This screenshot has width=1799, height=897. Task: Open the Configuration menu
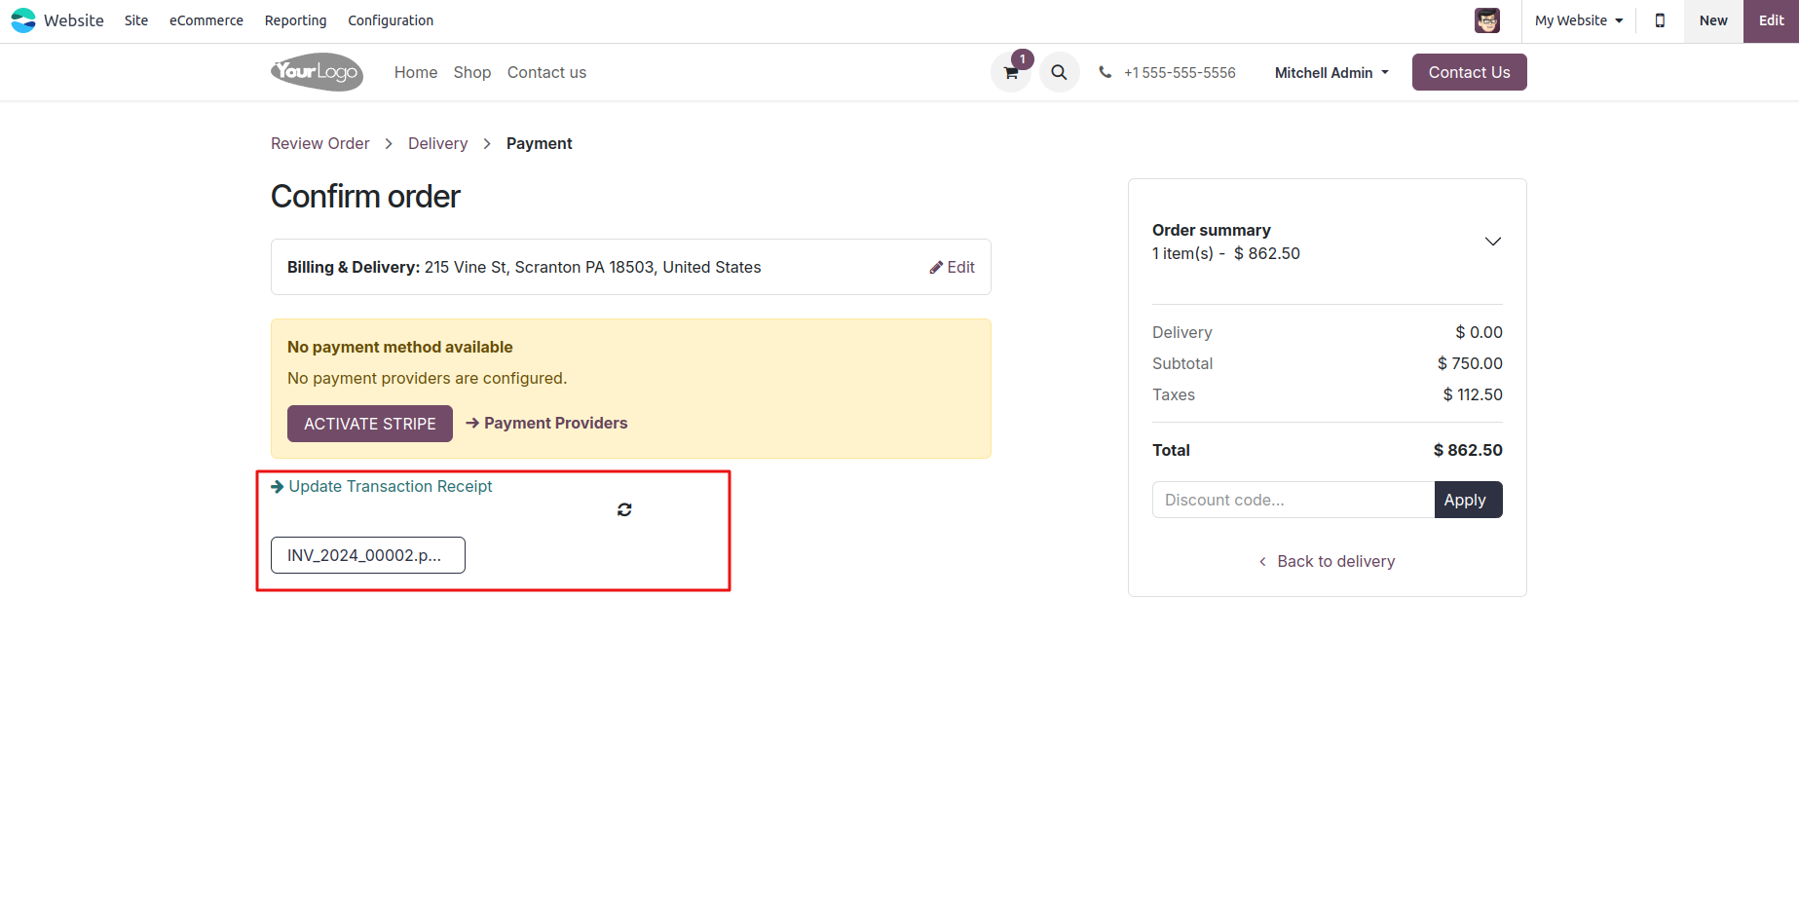[x=391, y=20]
